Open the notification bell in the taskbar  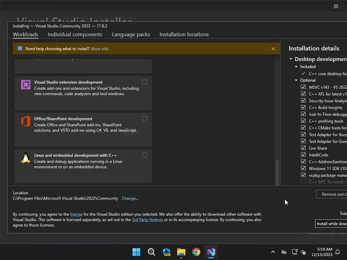point(338,252)
